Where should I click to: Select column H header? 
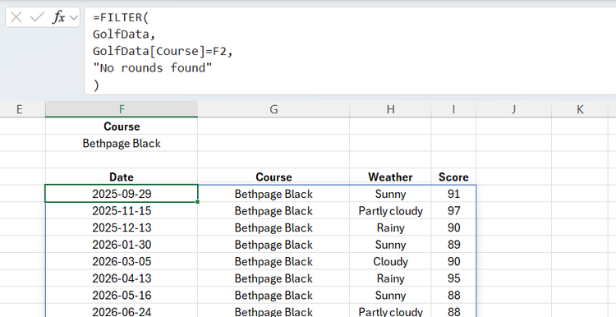click(x=390, y=109)
